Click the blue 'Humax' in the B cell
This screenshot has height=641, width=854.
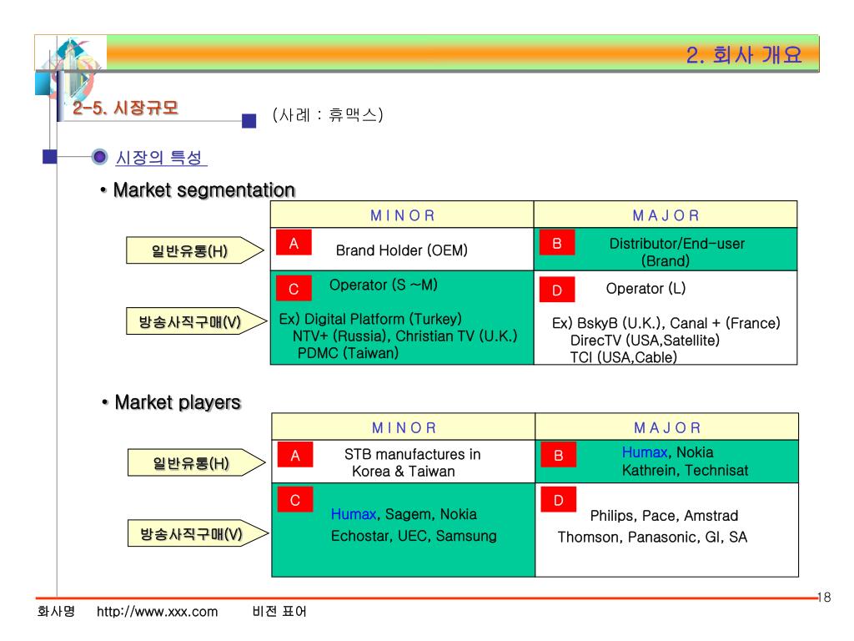pyautogui.click(x=645, y=452)
